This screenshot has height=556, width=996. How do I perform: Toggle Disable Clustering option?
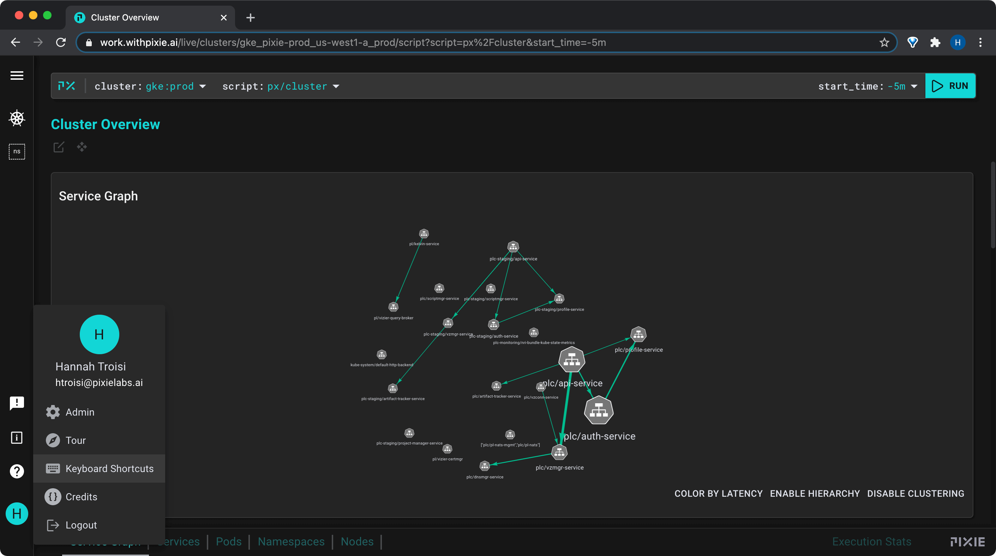pos(915,494)
